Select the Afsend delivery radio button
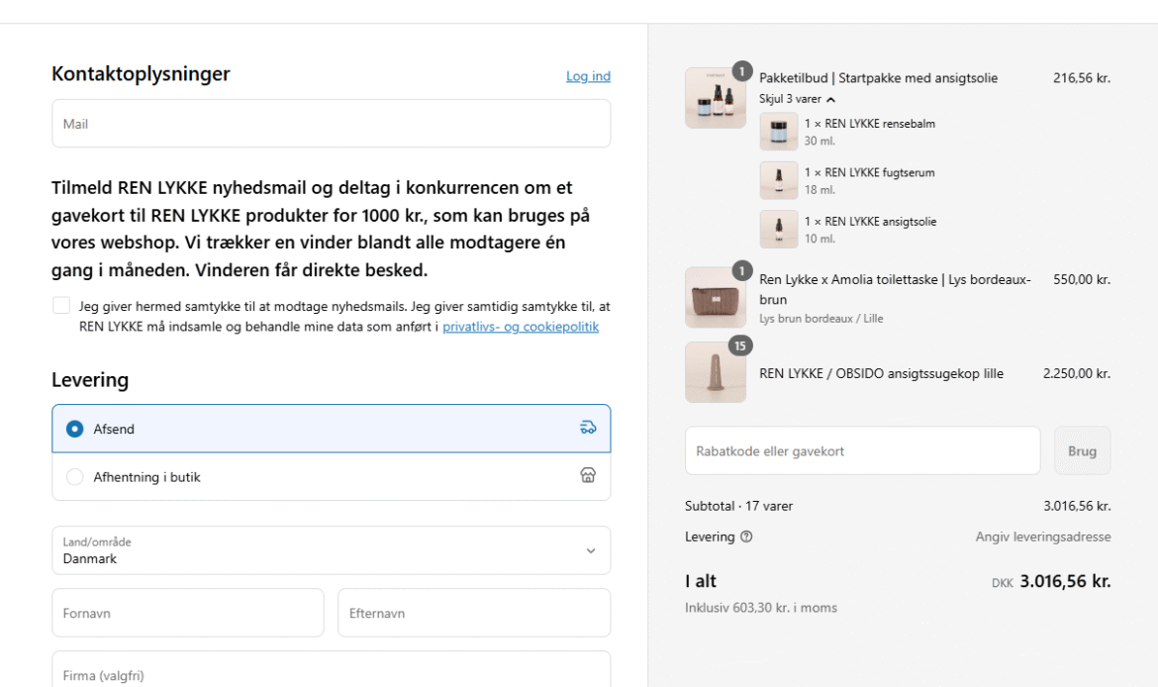Viewport: 1158px width, 687px height. pyautogui.click(x=74, y=429)
